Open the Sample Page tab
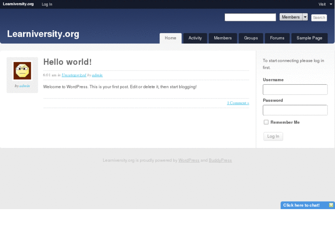 point(309,38)
